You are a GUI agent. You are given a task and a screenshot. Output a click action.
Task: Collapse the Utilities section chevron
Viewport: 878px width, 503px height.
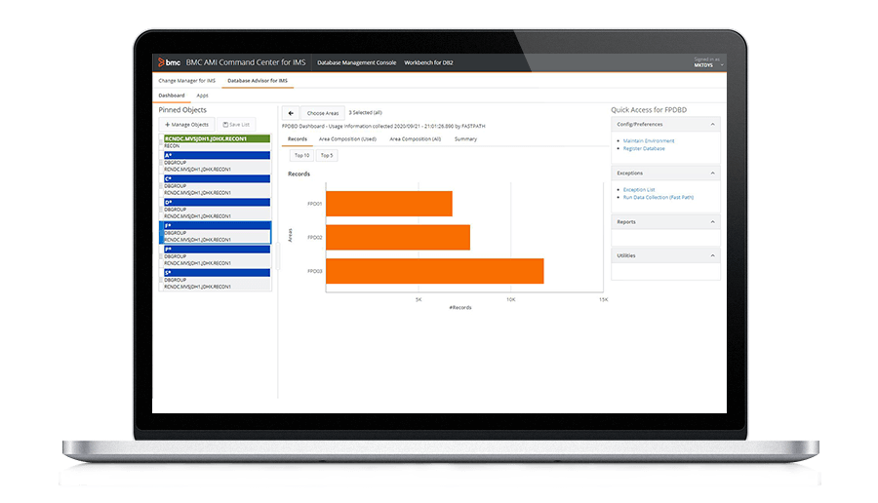click(x=712, y=254)
